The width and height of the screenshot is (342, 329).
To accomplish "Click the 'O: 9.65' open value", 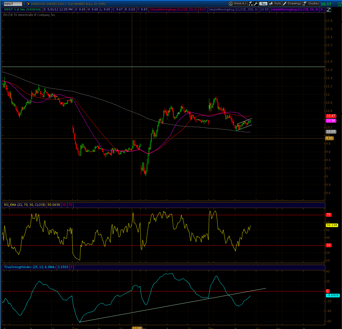I will tap(80, 9).
